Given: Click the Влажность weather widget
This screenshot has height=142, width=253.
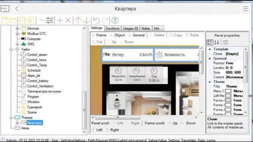Looking at the screenshot, I should pos(177,55).
